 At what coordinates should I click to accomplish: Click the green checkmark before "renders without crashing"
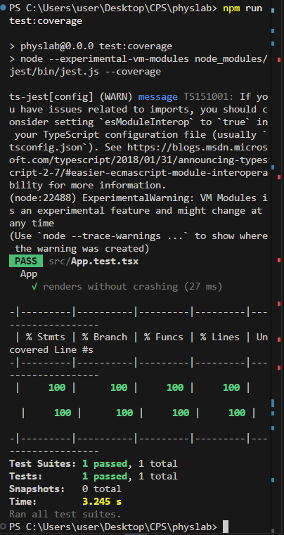(34, 287)
